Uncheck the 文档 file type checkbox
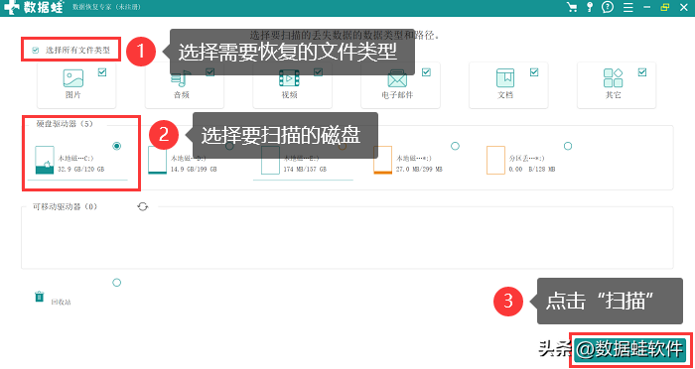Screen dimensions: 695x369 tap(534, 72)
